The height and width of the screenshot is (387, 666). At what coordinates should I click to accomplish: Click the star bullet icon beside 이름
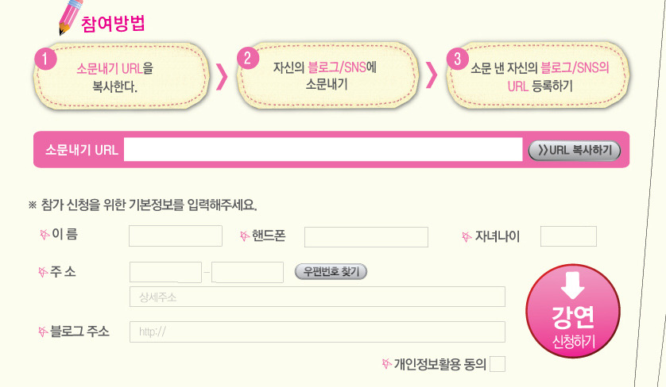pos(45,235)
